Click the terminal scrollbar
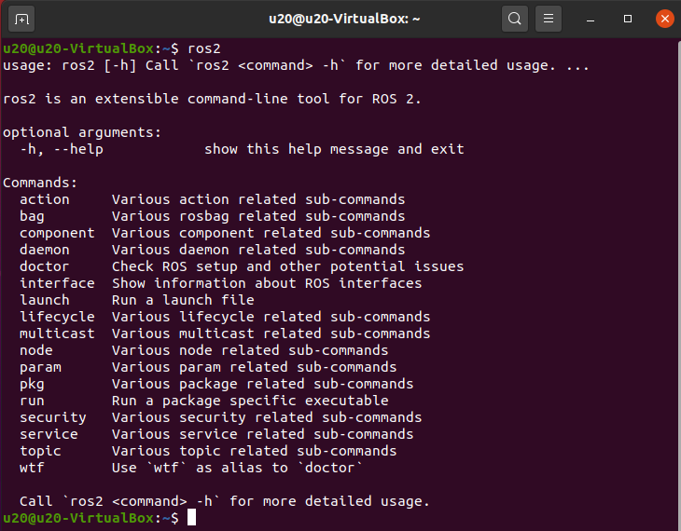Viewport: 681px width, 531px height. [x=678, y=282]
